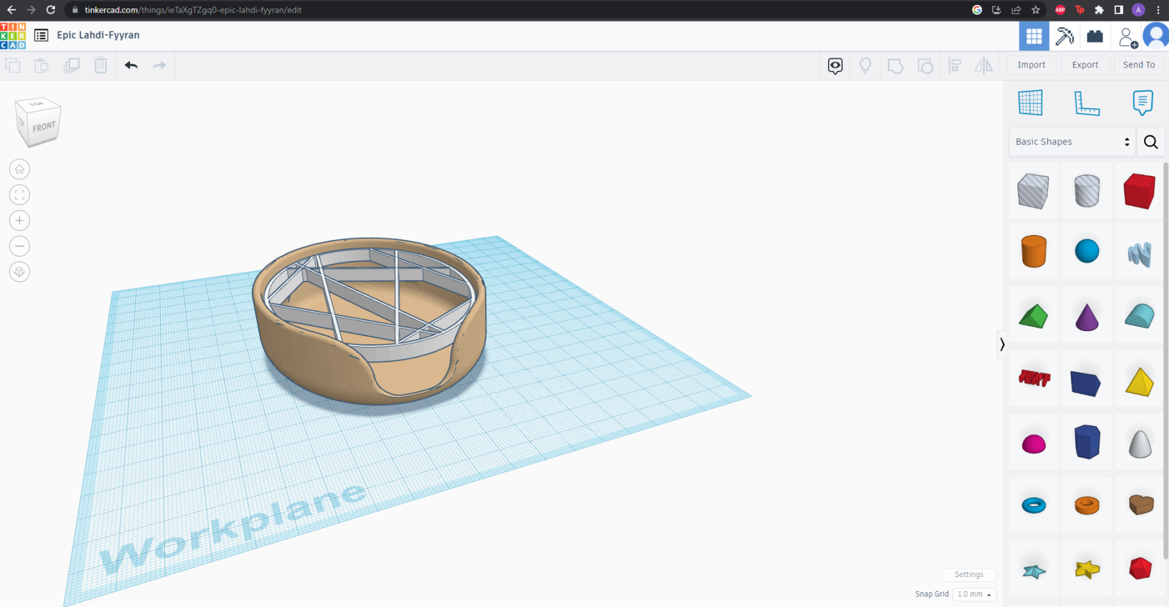Click the Mirror tool icon
Image resolution: width=1169 pixels, height=607 pixels.
984,66
